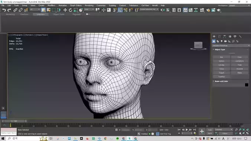
Task: Click the Align tool icon
Action: (167, 10)
